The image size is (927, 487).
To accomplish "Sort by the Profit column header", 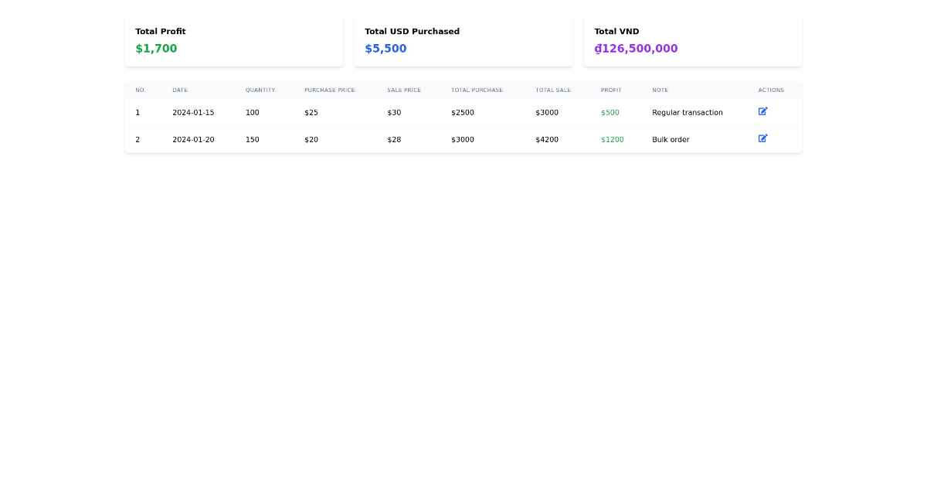I will pyautogui.click(x=611, y=90).
